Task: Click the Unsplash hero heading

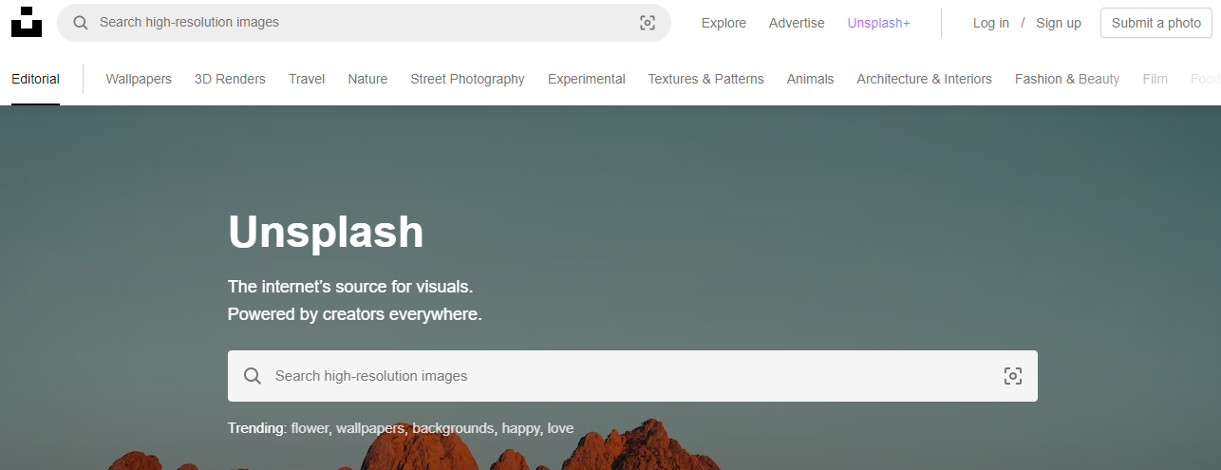Action: click(326, 232)
